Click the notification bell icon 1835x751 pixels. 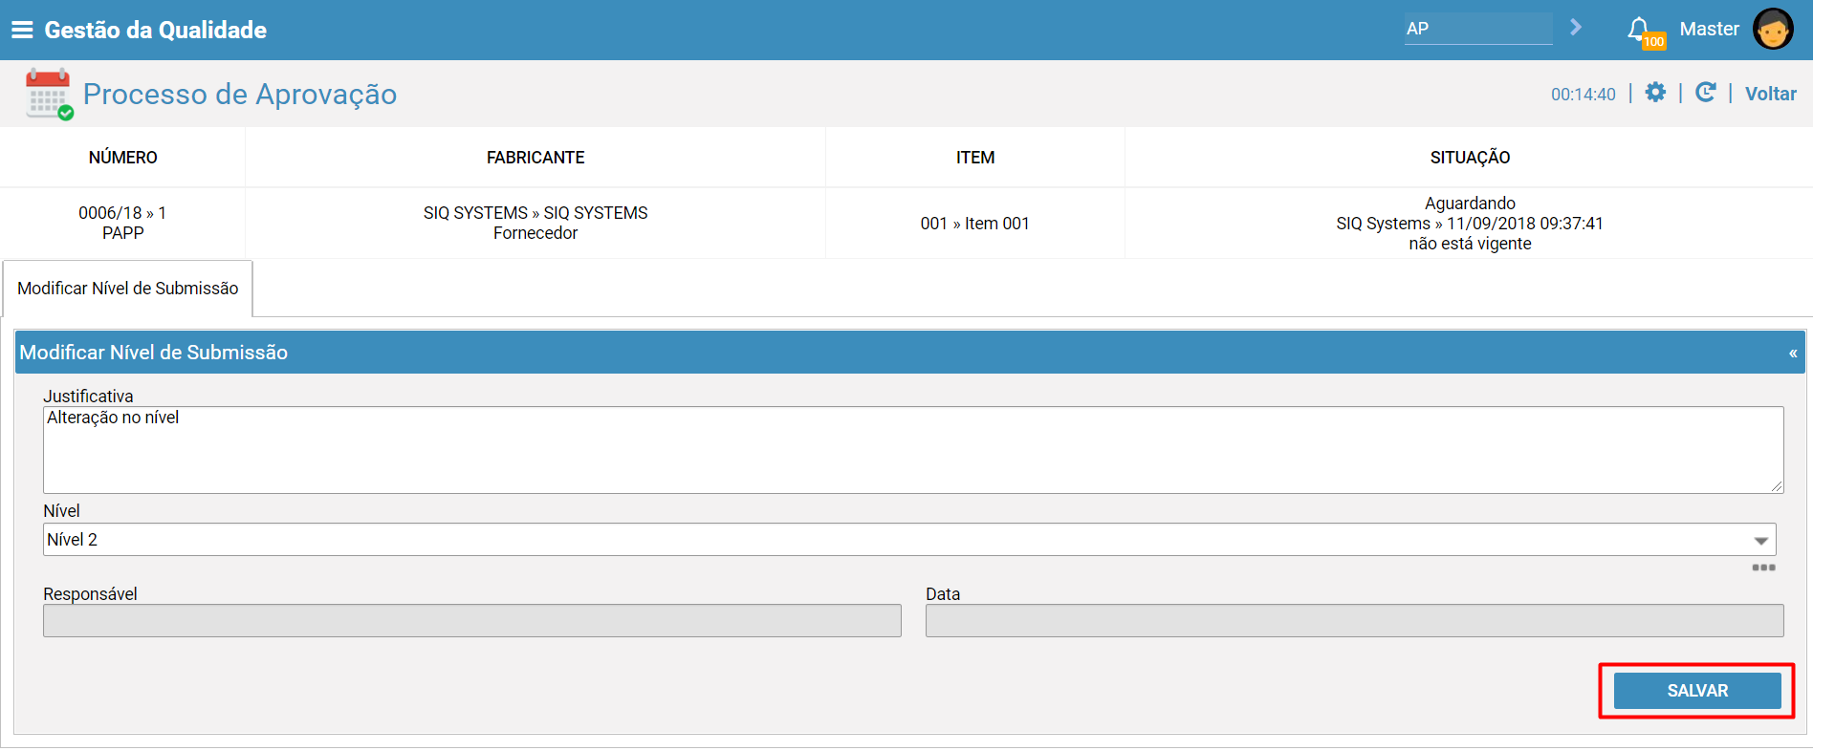coord(1638,29)
